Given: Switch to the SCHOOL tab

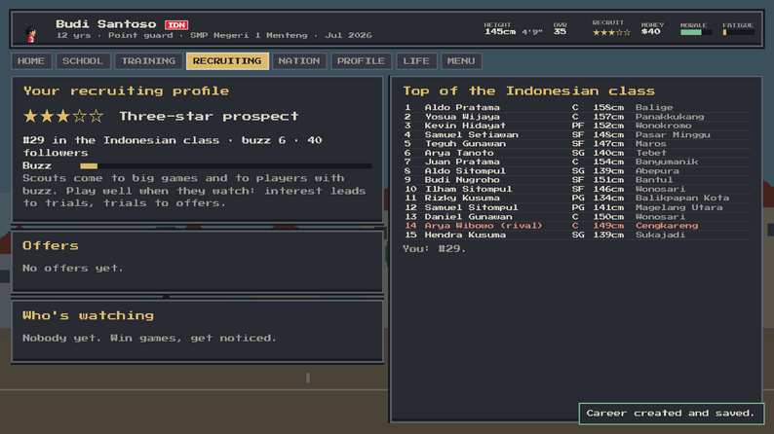Looking at the screenshot, I should click(x=83, y=61).
